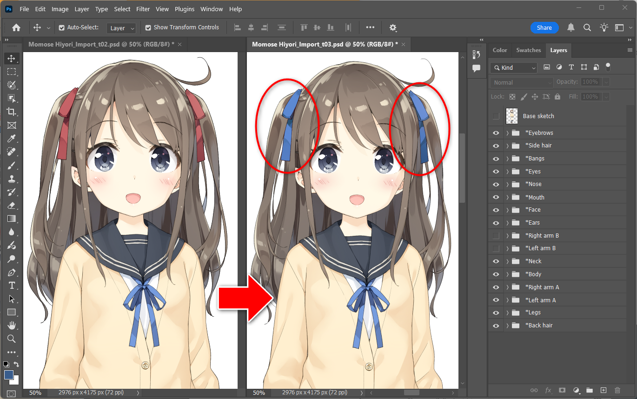
Task: Select the Brush tool
Action: pyautogui.click(x=12, y=166)
